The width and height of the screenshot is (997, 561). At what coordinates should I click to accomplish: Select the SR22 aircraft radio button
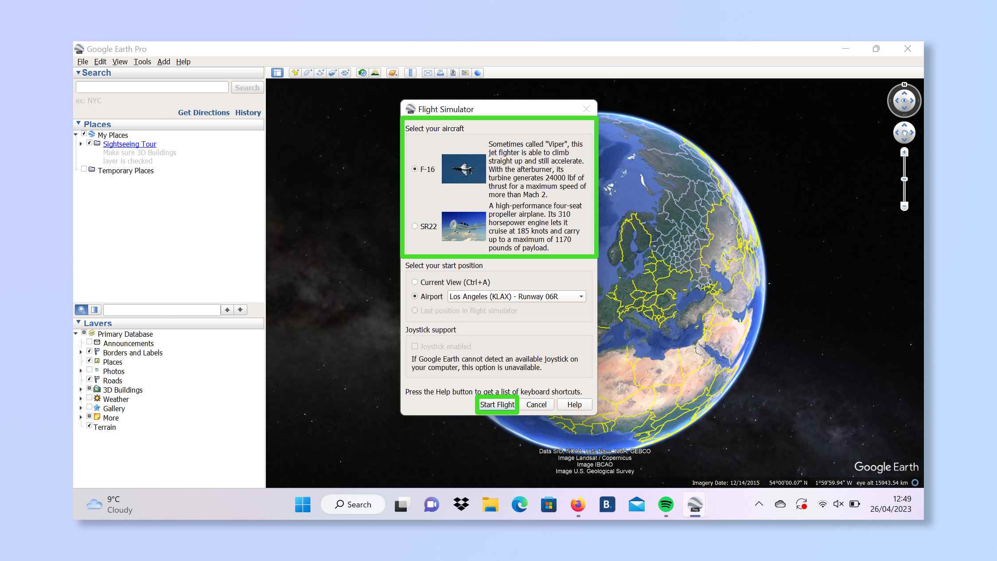point(414,226)
